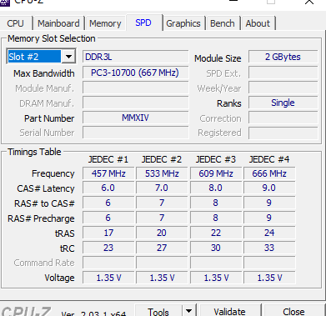Switch to the CPU tab
Screen dimensions: 326x316
click(x=15, y=23)
